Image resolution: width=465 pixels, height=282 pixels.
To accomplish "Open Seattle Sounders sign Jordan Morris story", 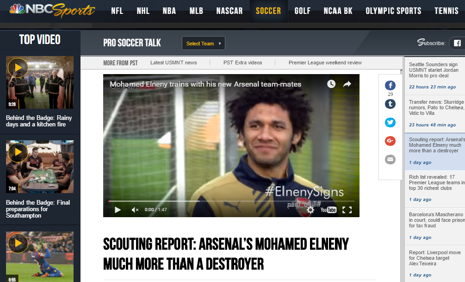I will (x=434, y=70).
